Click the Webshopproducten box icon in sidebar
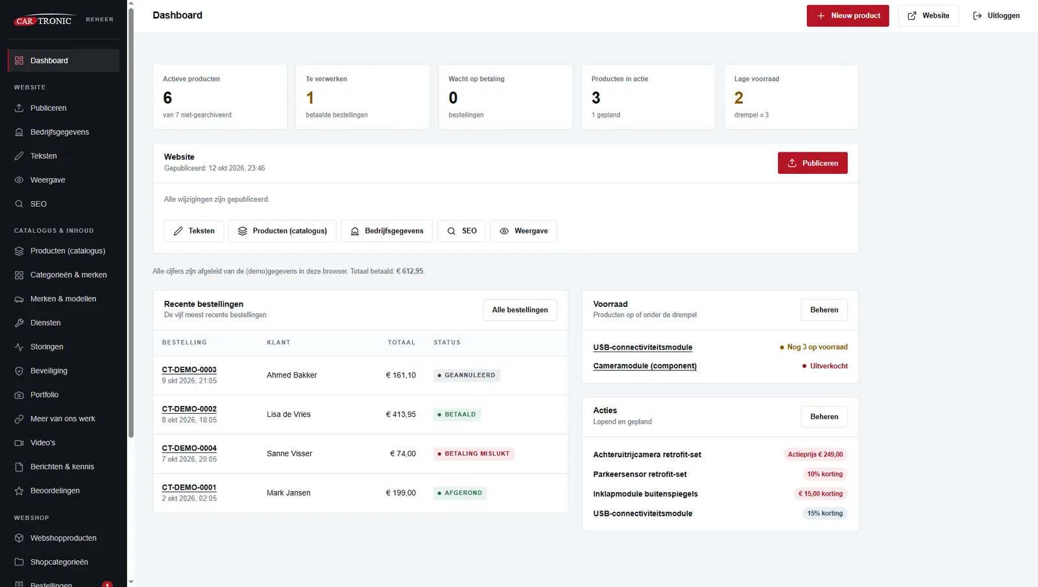The image size is (1038, 587). 19,538
